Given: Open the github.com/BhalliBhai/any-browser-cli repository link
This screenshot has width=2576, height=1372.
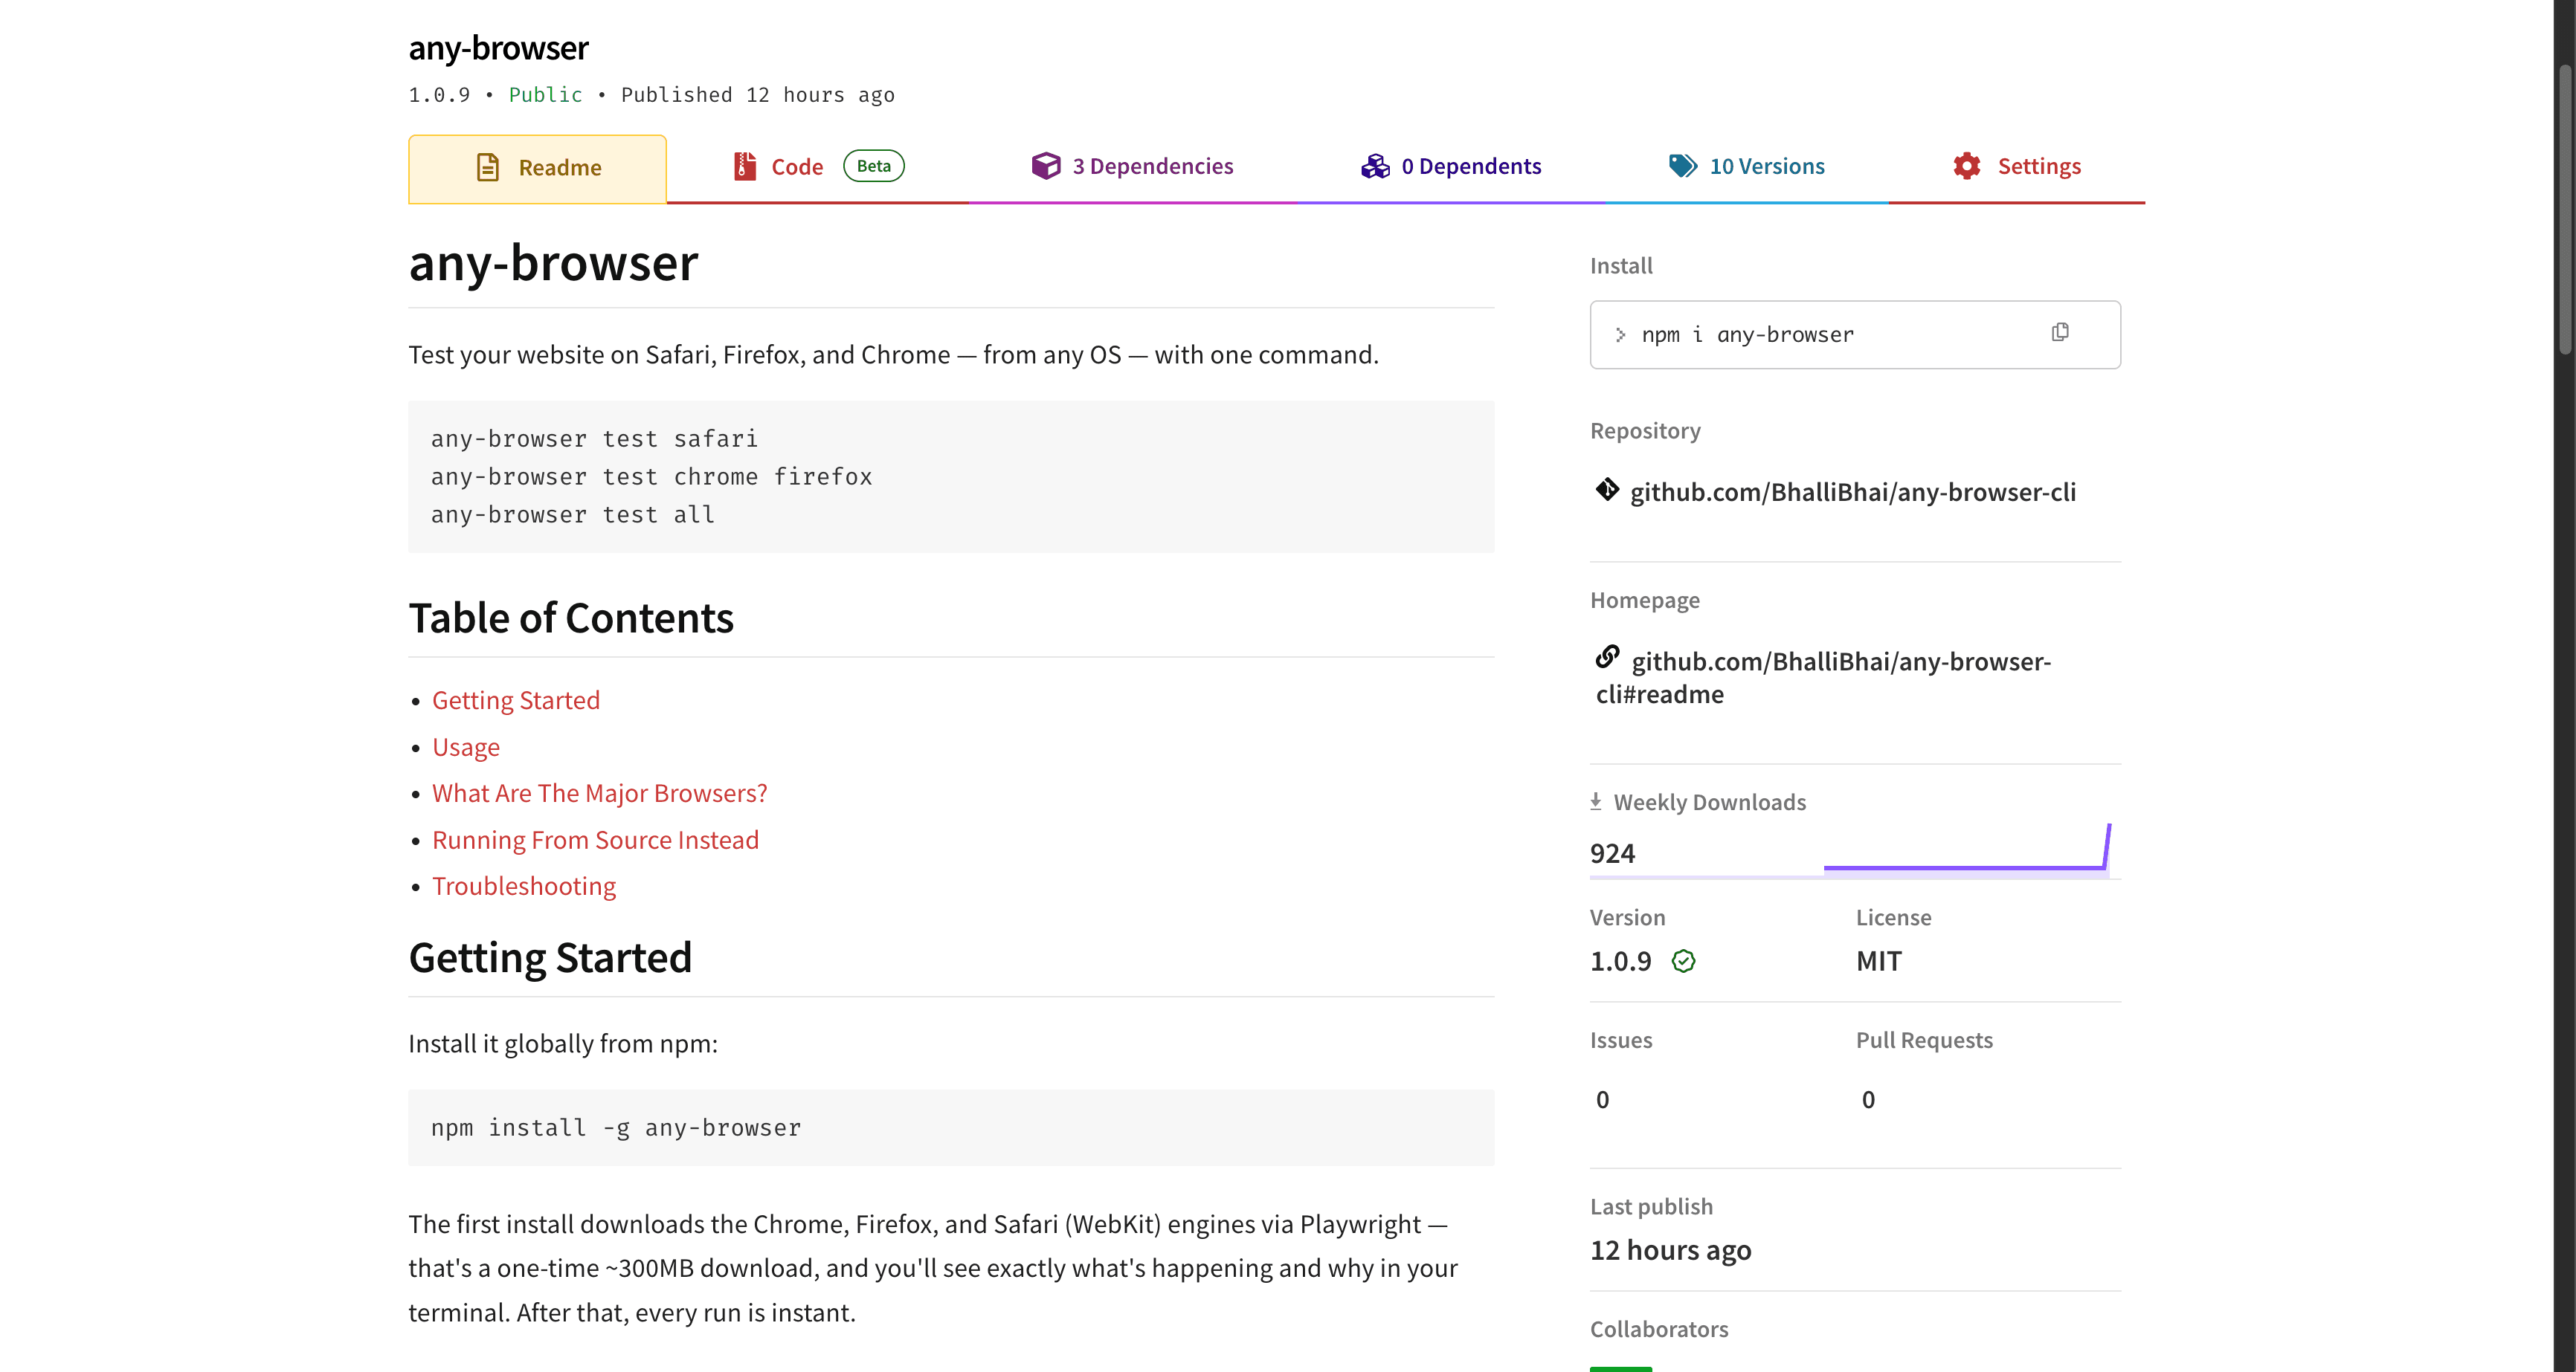Looking at the screenshot, I should 1852,491.
